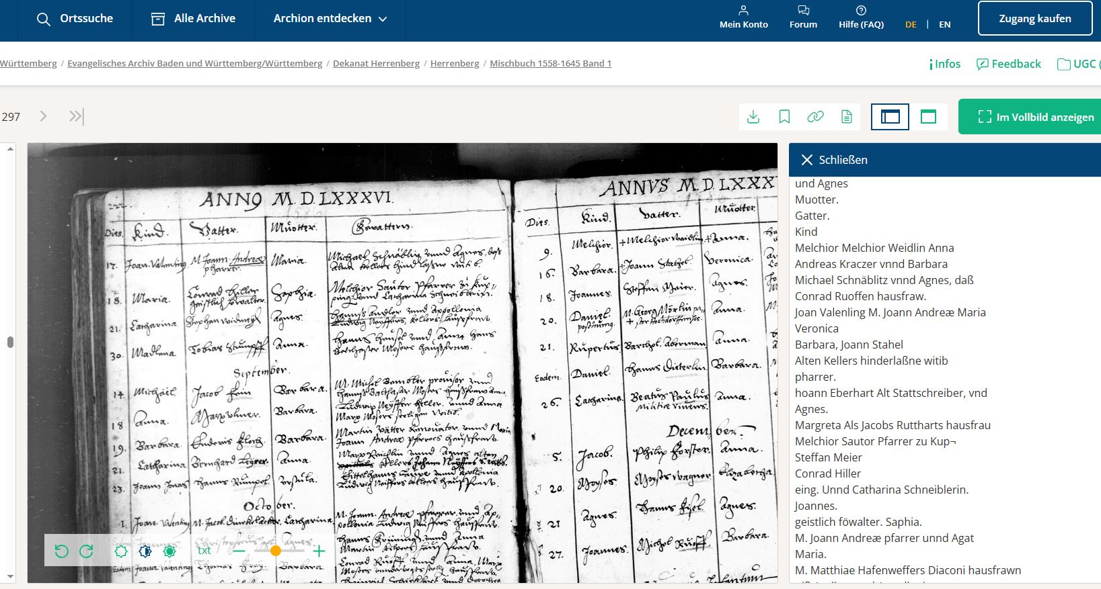Rotate image counterclockwise

(62, 551)
